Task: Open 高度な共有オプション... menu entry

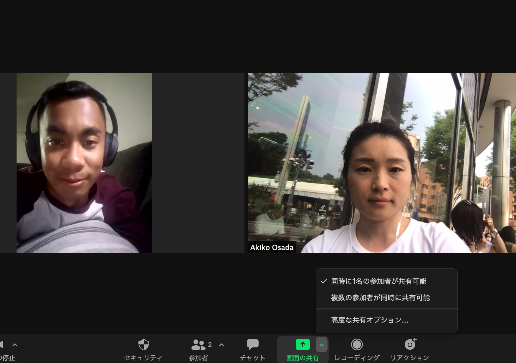Action: (x=386, y=320)
